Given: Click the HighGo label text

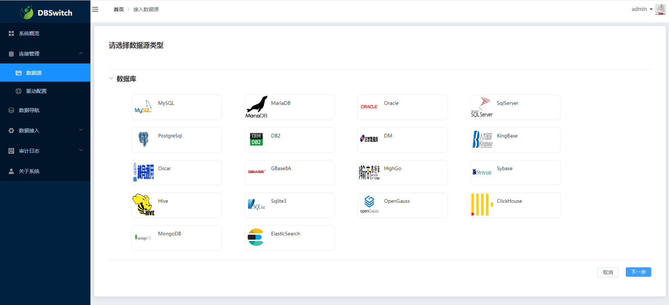Looking at the screenshot, I should [x=393, y=169].
